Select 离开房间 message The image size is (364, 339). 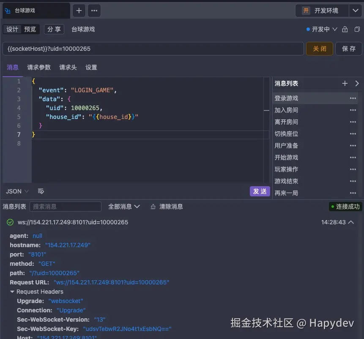[315, 122]
